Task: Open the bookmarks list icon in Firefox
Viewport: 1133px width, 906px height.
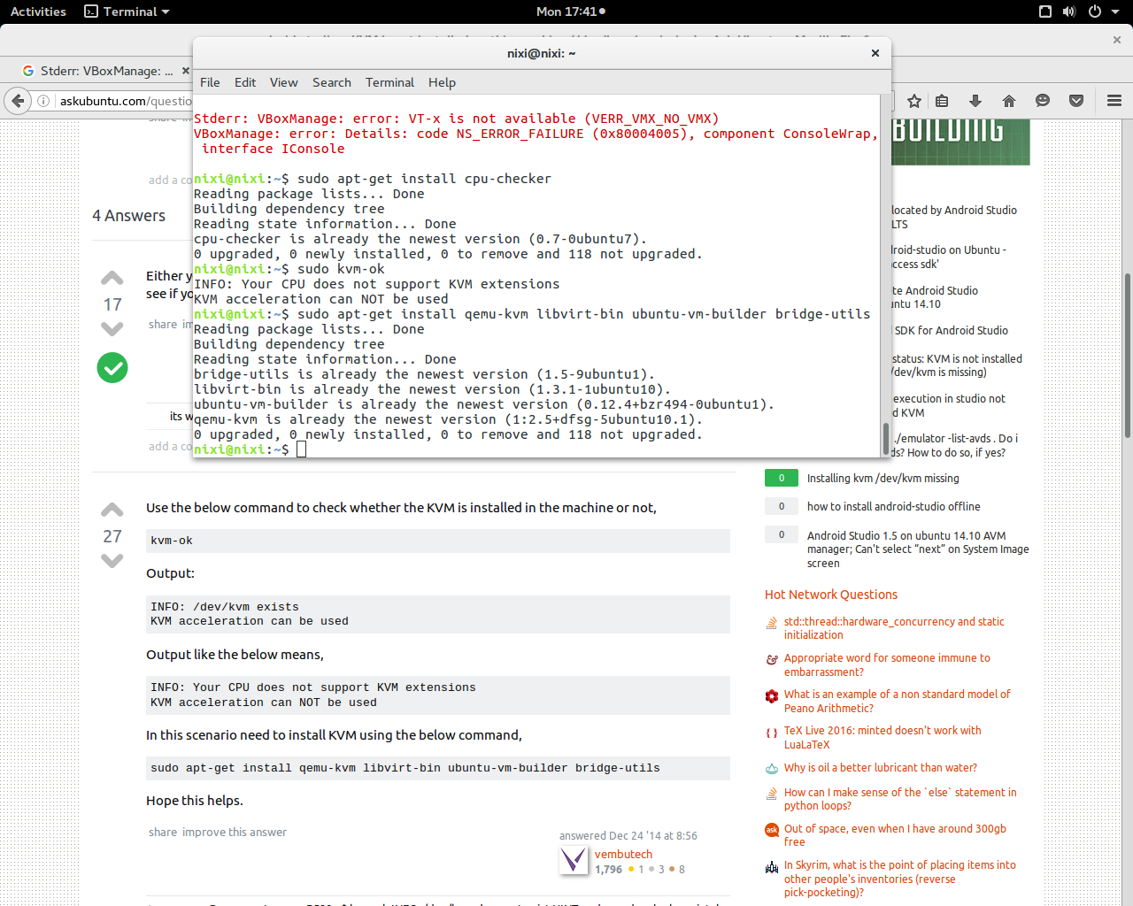Action: 942,101
